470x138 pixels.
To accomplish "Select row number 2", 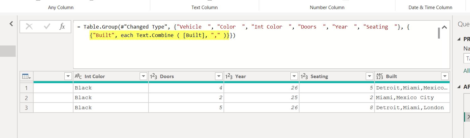I will pos(26,98).
